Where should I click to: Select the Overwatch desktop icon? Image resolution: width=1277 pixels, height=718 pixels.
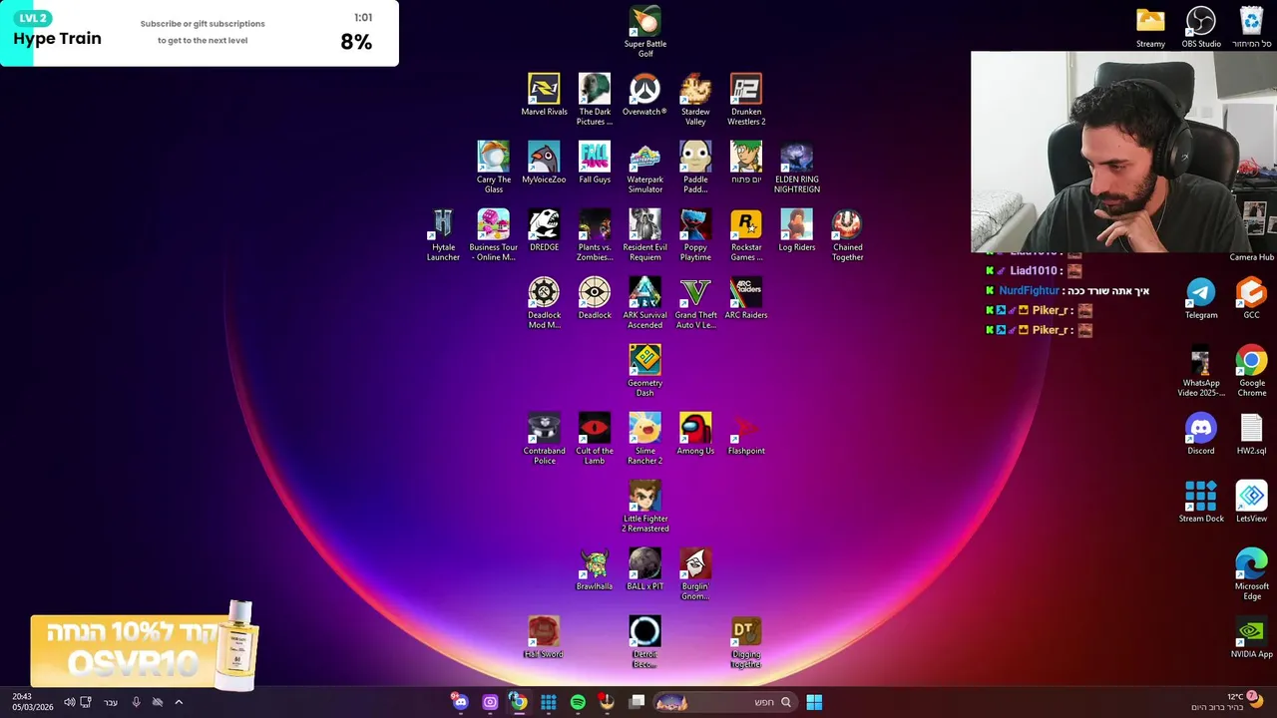pyautogui.click(x=644, y=95)
